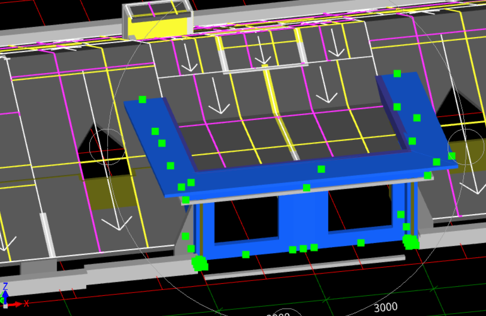This screenshot has width=486, height=316.
Task: Pick the large green grip at wall's lower-left corner
Action: point(200,263)
